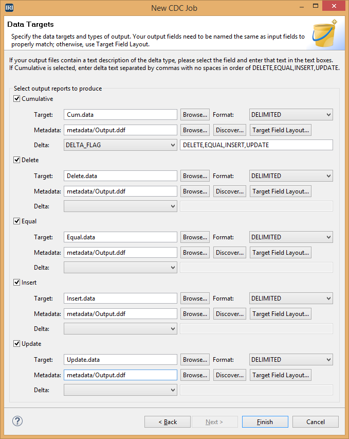Image resolution: width=349 pixels, height=439 pixels.
Task: Browse metadata in the Insert section
Action: [195, 314]
